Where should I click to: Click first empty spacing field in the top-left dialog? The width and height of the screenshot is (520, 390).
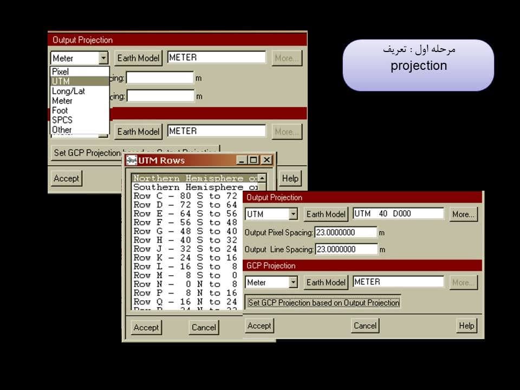tap(160, 78)
